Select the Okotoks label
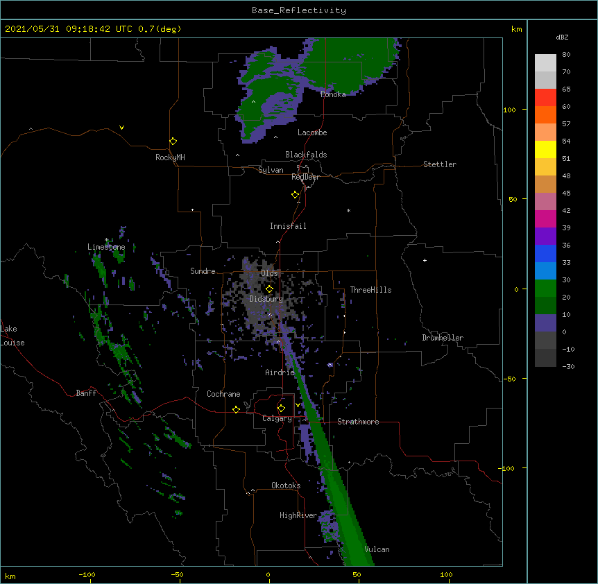This screenshot has height=584, width=598. click(286, 486)
